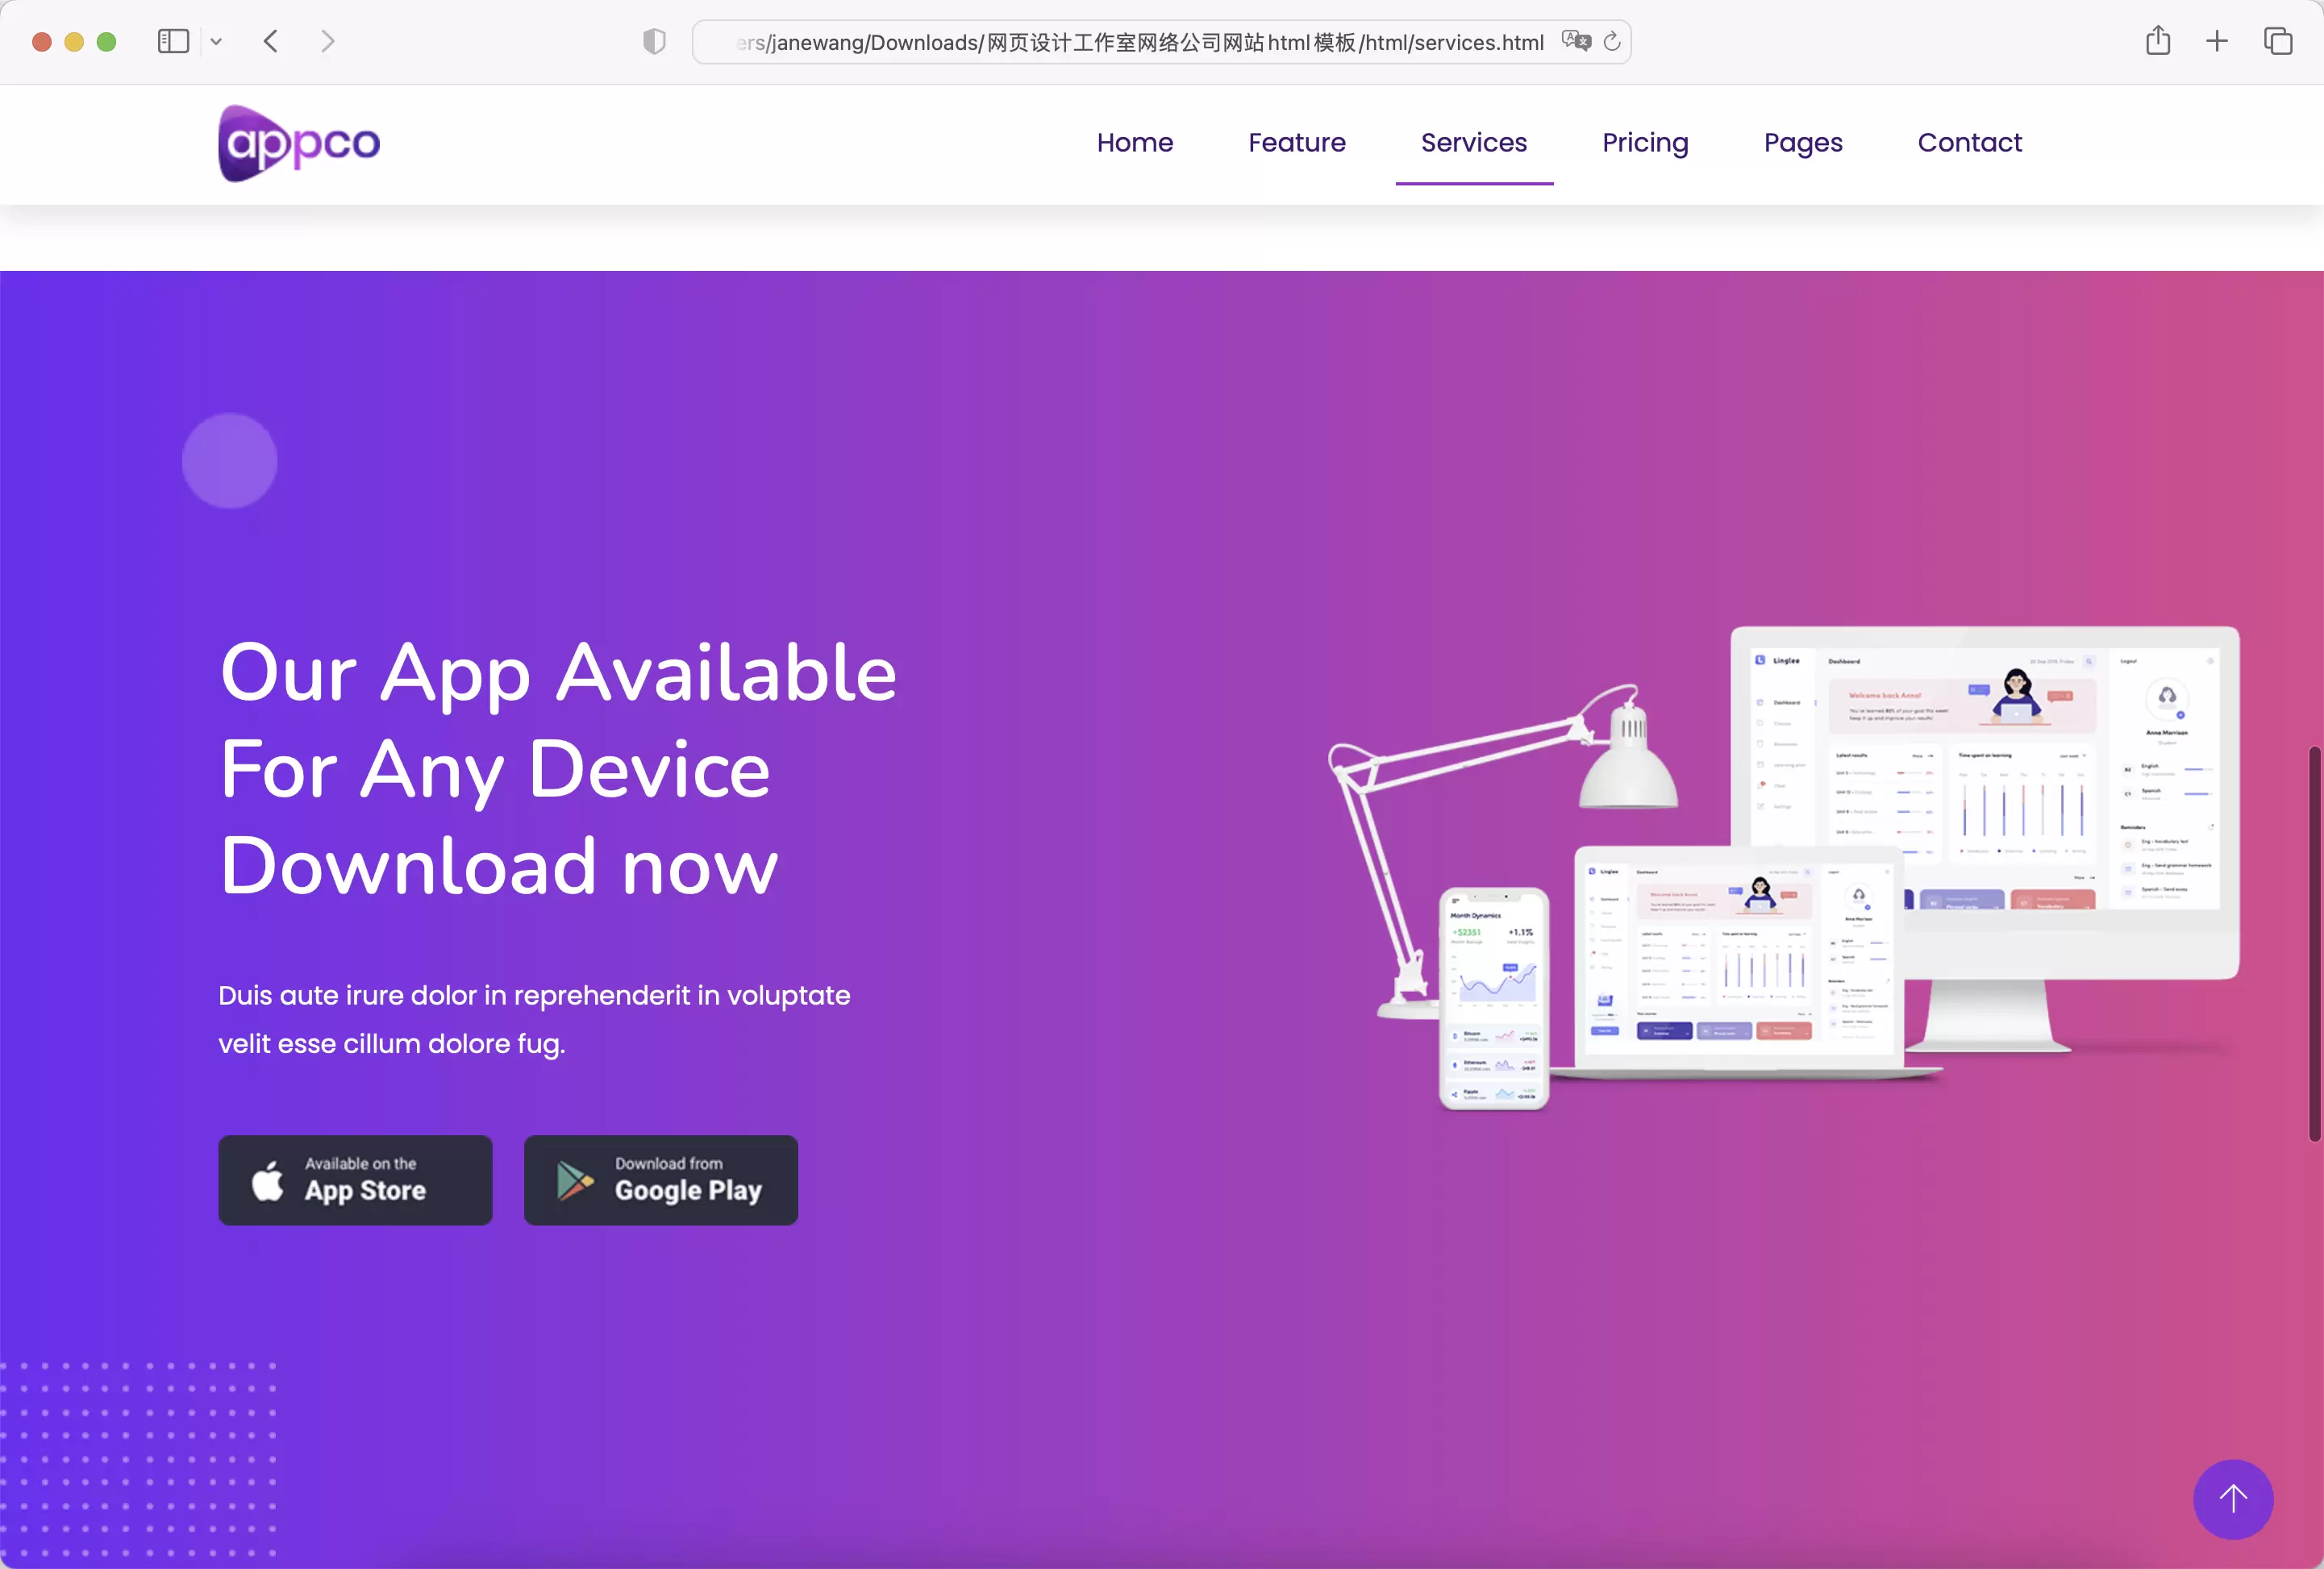Select the Home navigation tab

(x=1135, y=142)
